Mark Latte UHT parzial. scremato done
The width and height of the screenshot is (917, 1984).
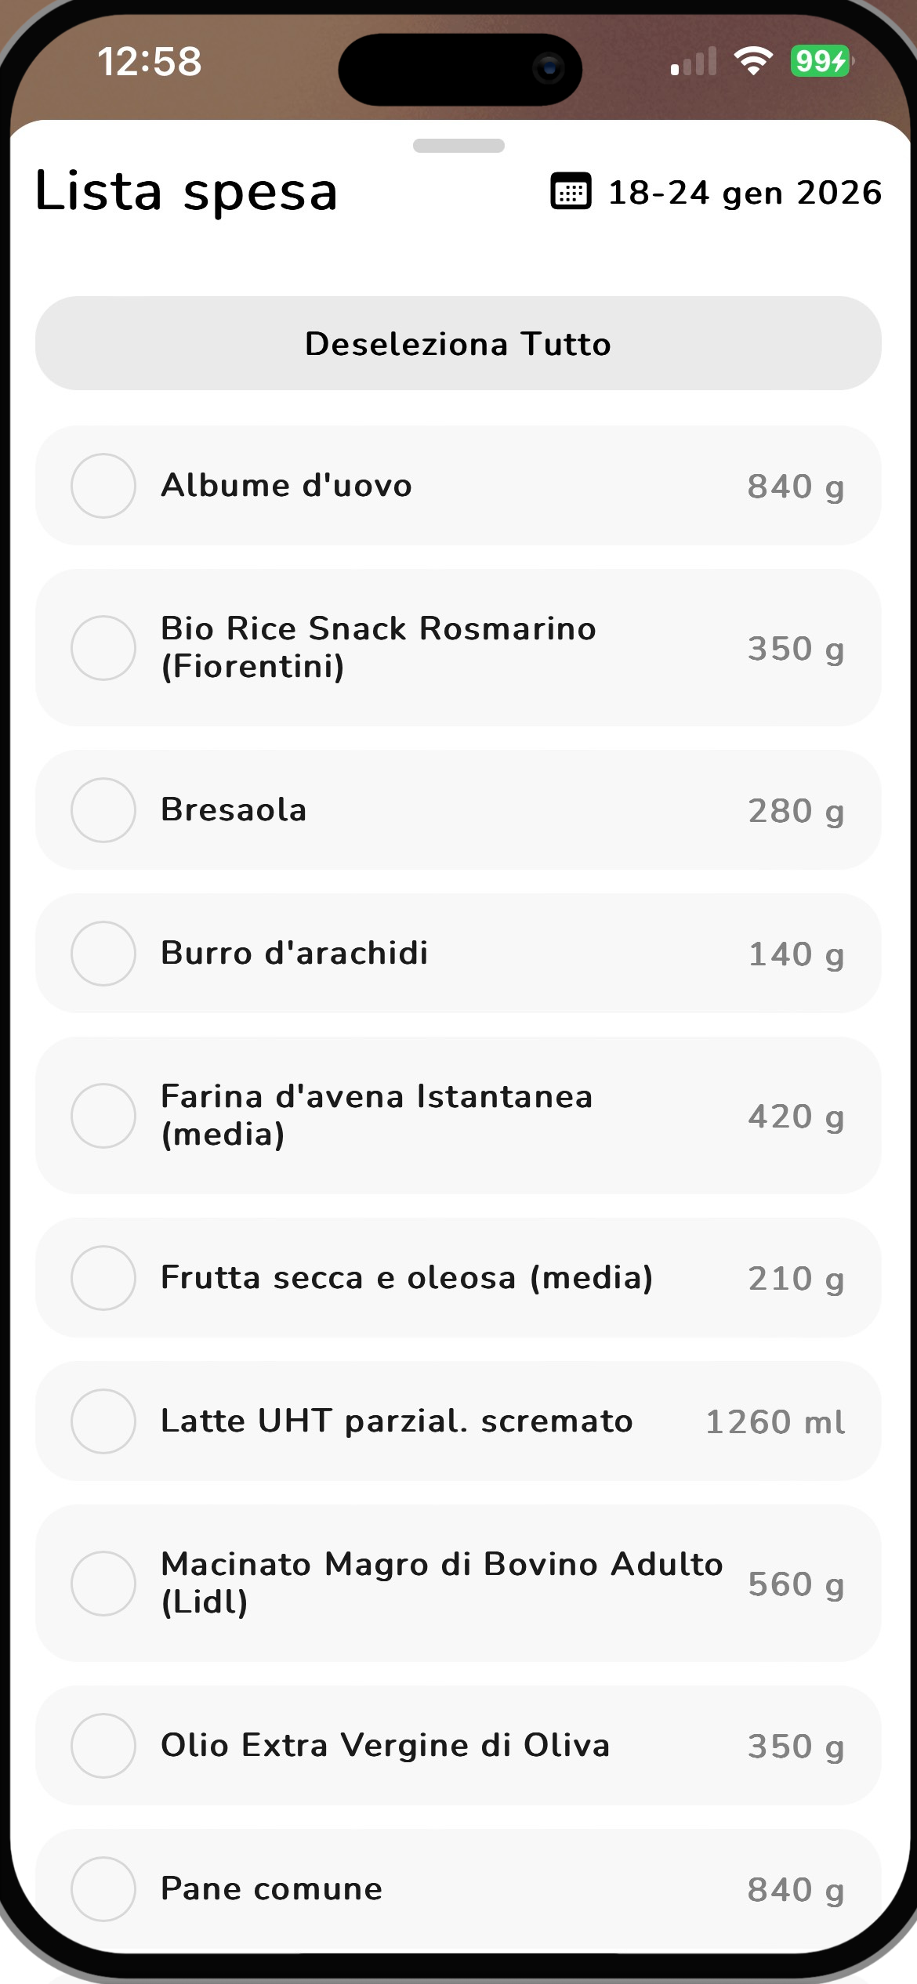pyautogui.click(x=103, y=1421)
